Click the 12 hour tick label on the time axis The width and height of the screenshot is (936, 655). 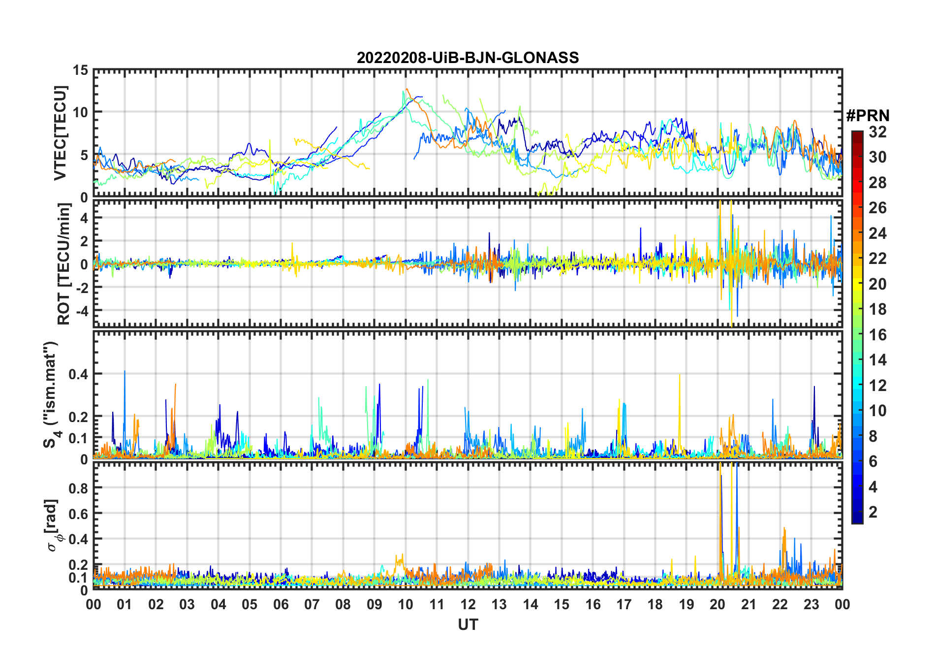[468, 604]
